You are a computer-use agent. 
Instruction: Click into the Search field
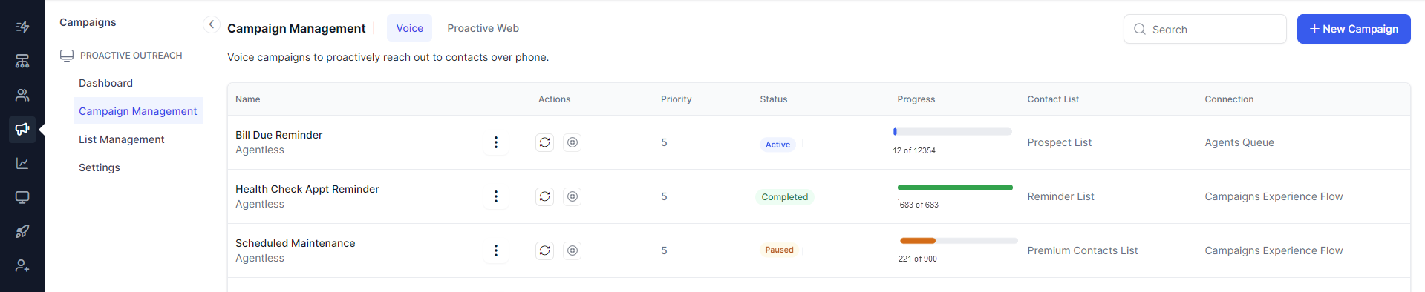1204,29
